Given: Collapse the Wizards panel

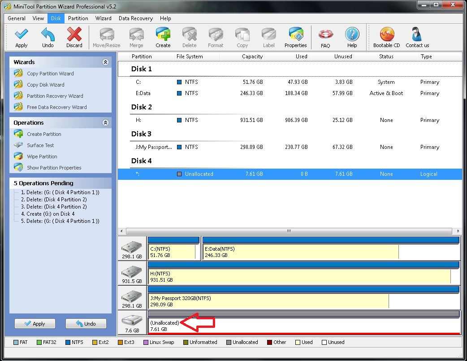Looking at the screenshot, I should coord(105,62).
